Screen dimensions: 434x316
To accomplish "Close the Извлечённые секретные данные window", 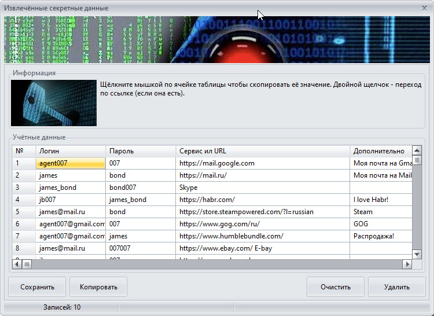I will (x=422, y=8).
